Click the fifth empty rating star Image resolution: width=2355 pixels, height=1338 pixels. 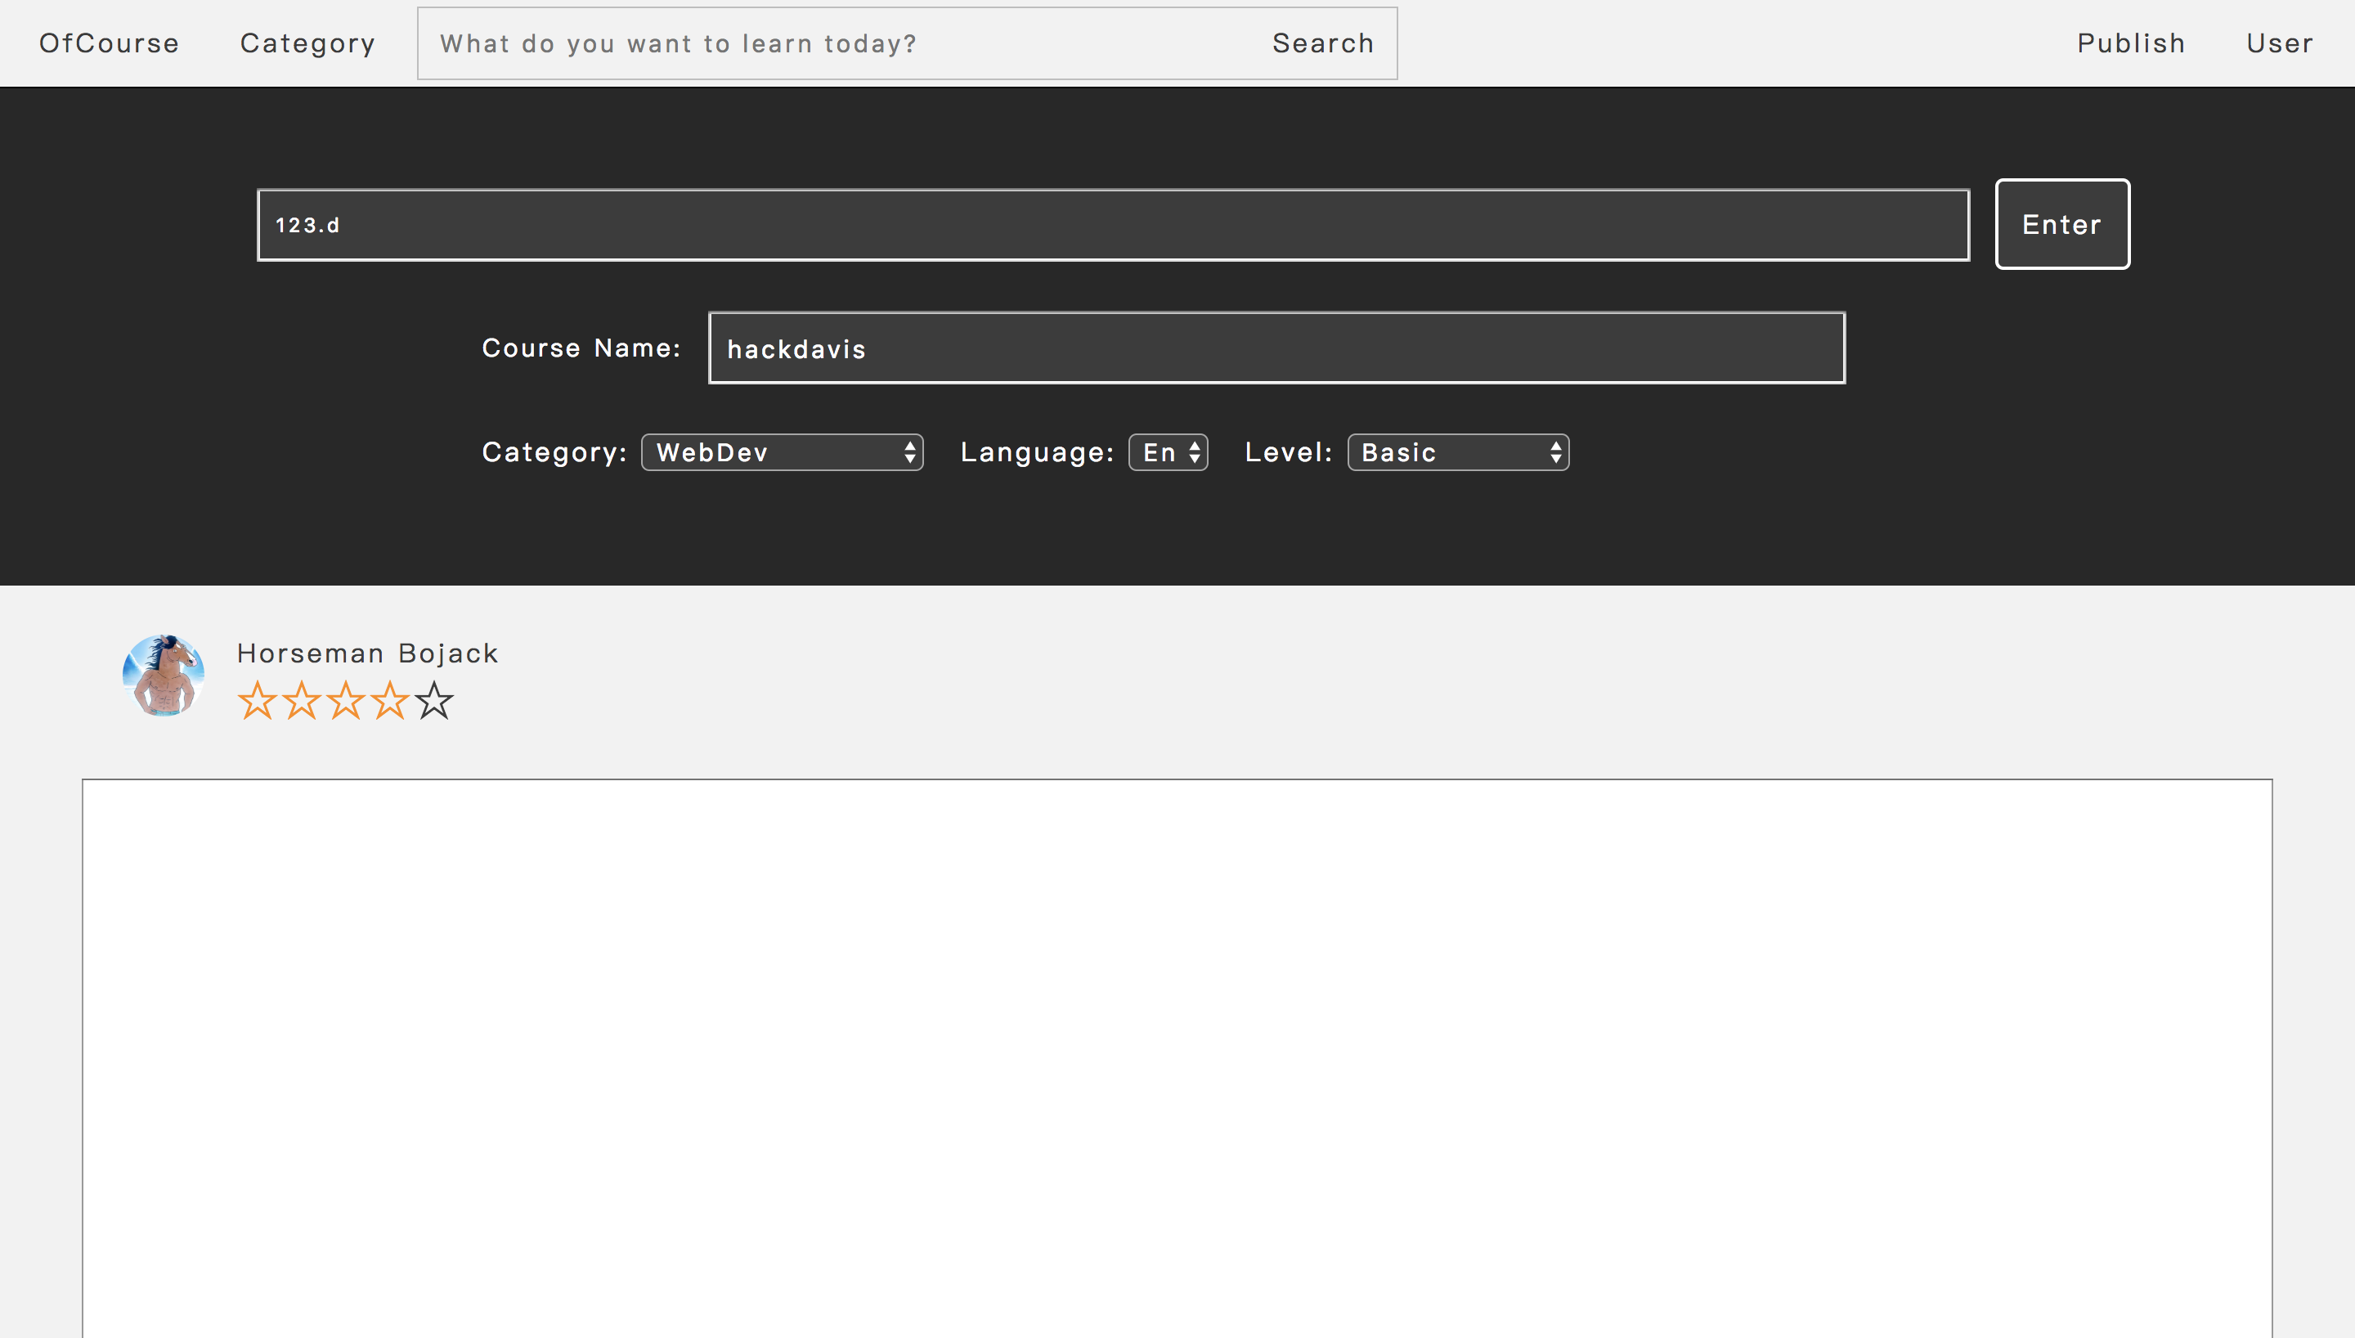point(434,701)
